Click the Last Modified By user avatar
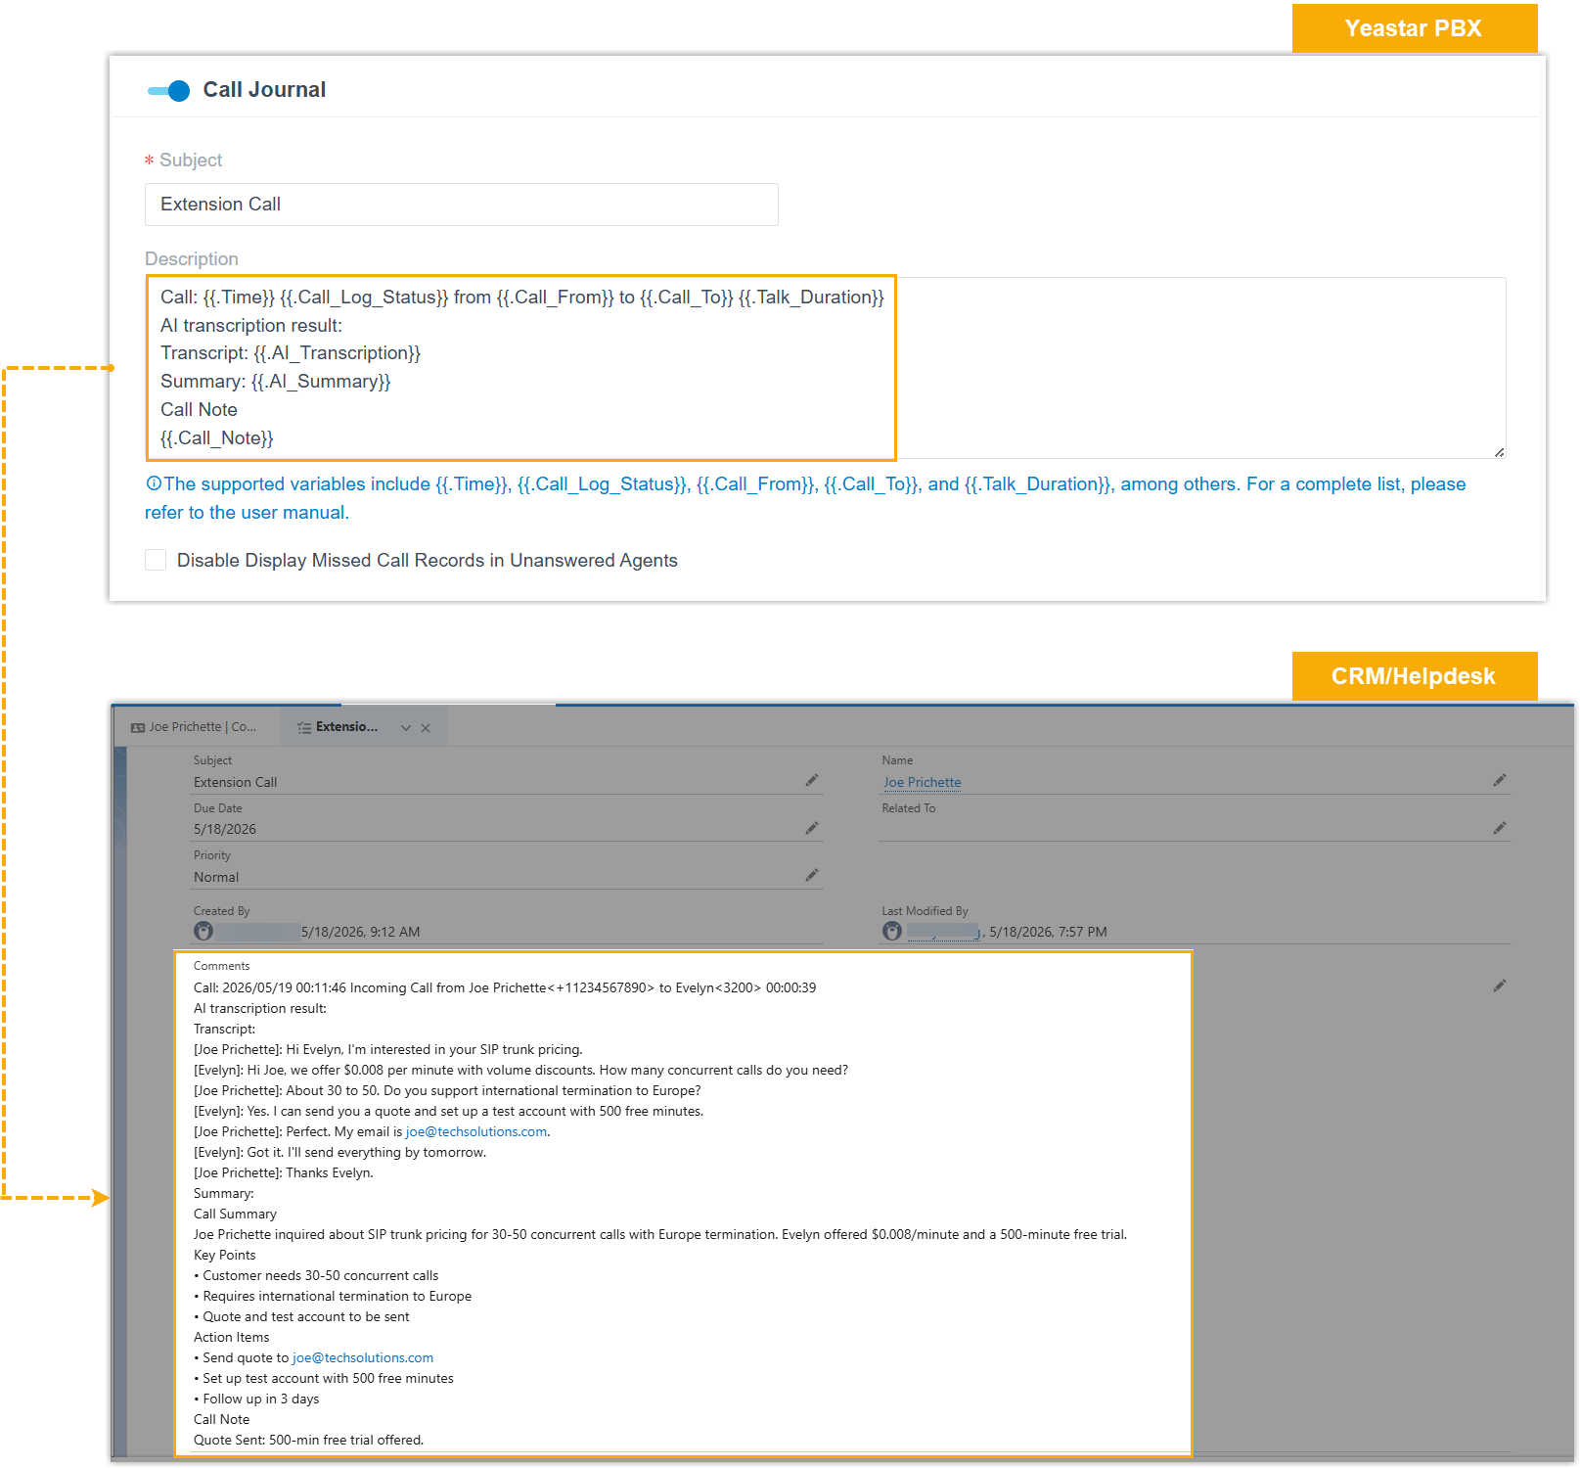This screenshot has height=1468, width=1580. point(892,931)
